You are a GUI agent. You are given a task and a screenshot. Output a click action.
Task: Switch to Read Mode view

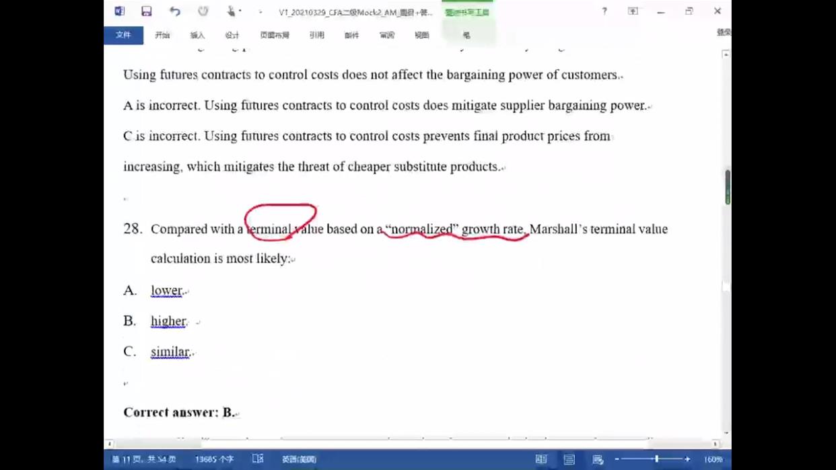[x=541, y=459]
